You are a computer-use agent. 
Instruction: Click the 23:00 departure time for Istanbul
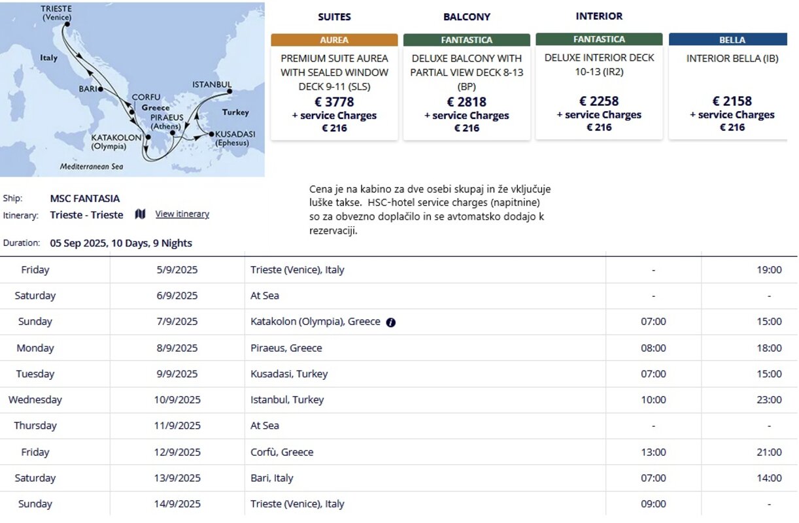pyautogui.click(x=769, y=399)
